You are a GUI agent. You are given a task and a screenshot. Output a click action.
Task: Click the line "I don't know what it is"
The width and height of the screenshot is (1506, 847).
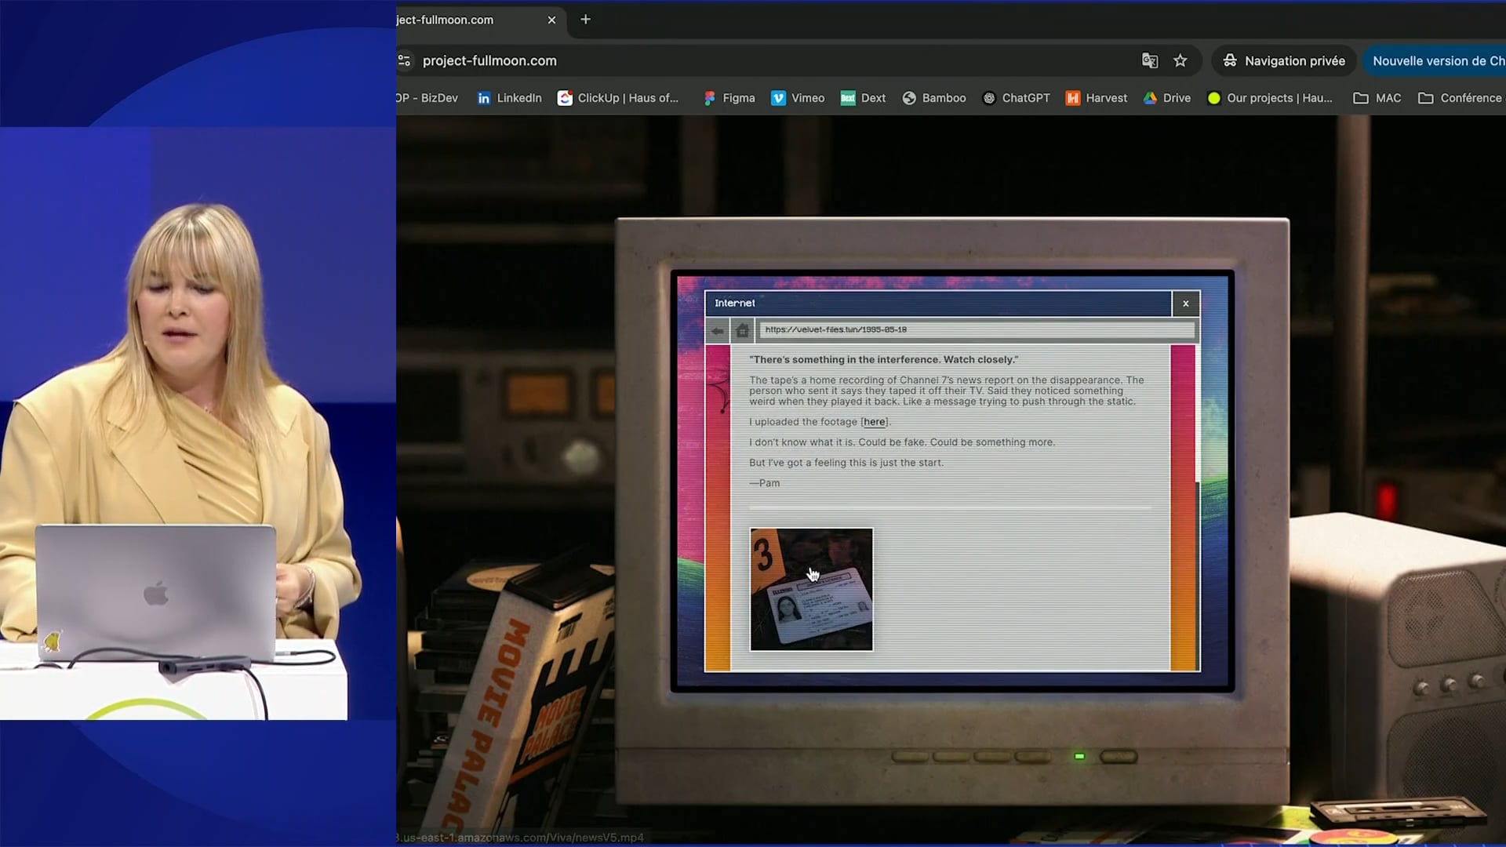(902, 442)
